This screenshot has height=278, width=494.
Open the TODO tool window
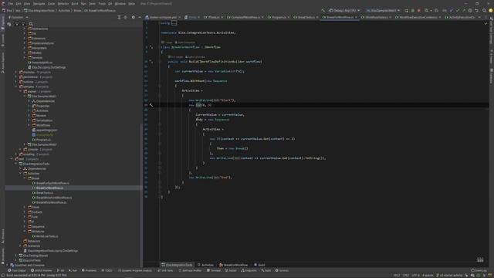tap(107, 270)
